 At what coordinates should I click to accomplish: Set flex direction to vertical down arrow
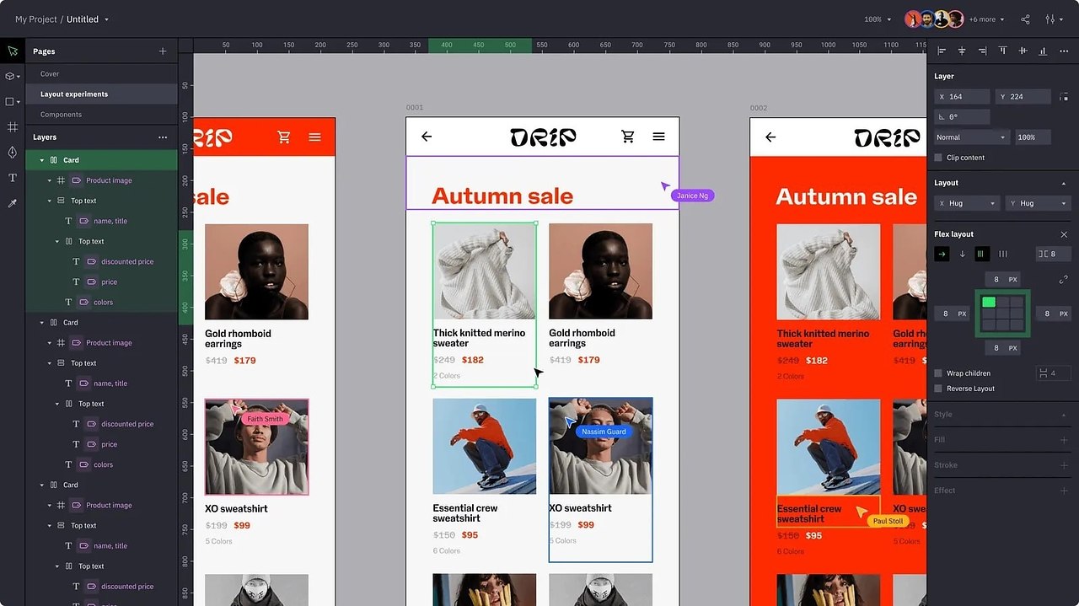962,255
